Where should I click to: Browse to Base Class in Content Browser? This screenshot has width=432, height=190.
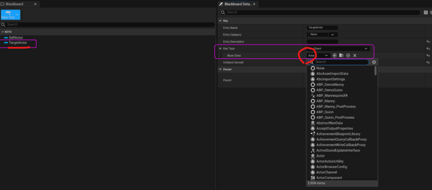(x=341, y=55)
